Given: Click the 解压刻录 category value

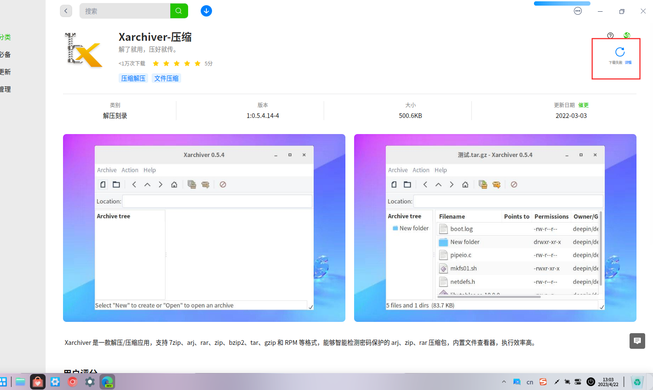Looking at the screenshot, I should pyautogui.click(x=115, y=116).
